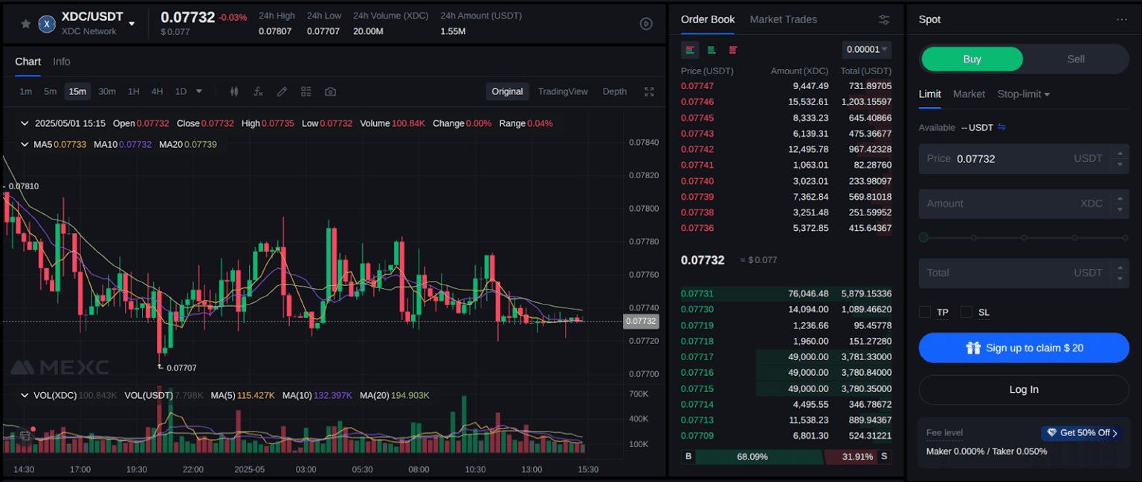The image size is (1142, 482).
Task: Click the order list layout icon on the toolbar
Action: 306,91
